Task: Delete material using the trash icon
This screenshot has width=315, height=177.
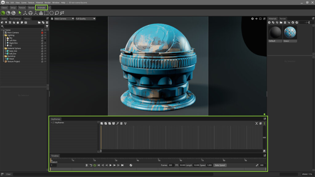Action: point(285,22)
